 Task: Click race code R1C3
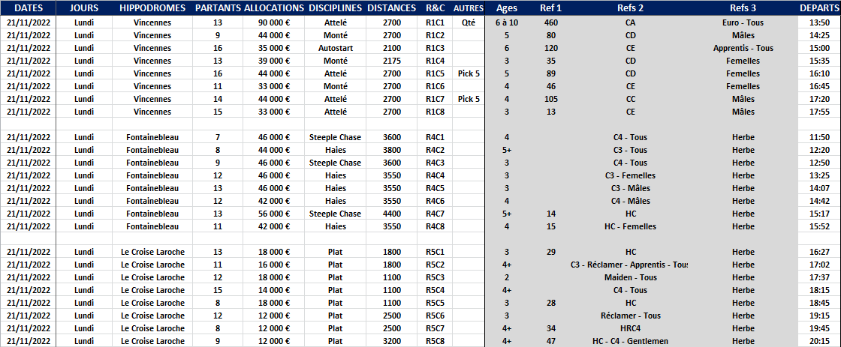coord(435,48)
